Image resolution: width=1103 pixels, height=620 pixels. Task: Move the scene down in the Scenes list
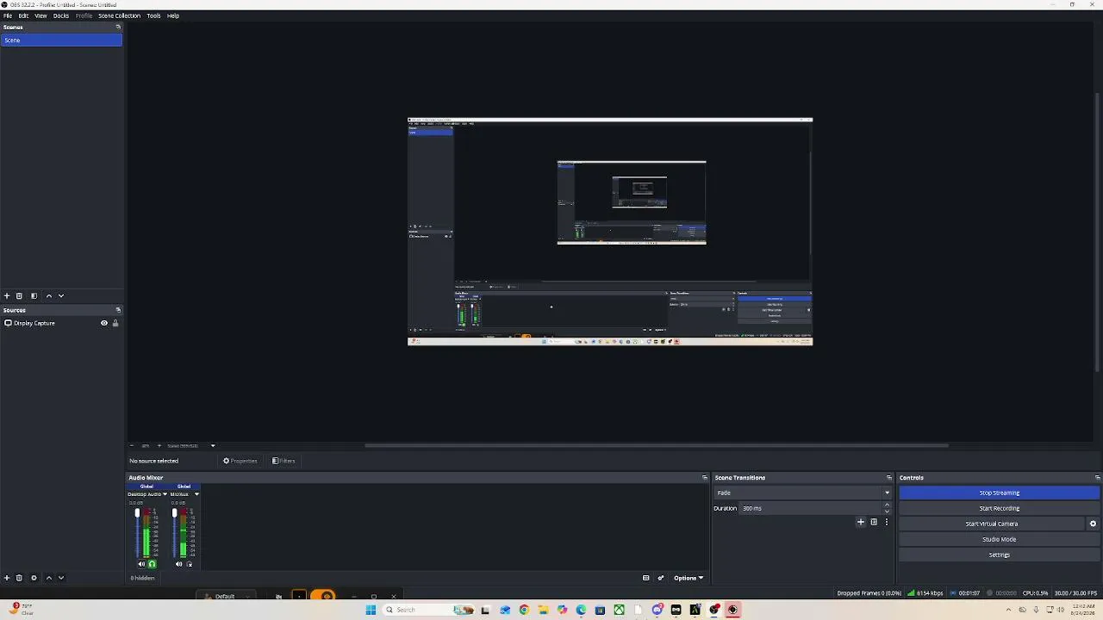tap(60, 295)
